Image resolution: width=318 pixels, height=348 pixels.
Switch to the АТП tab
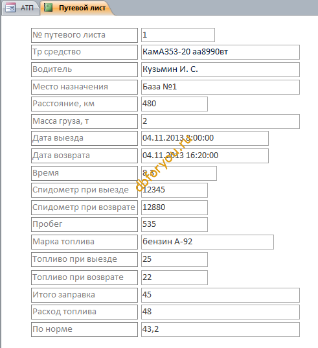point(21,8)
